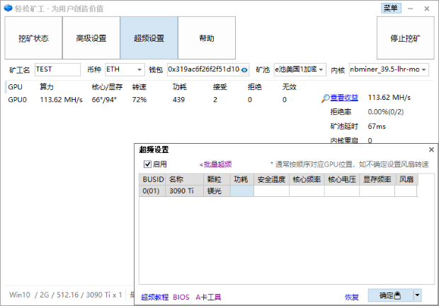Screen dimensions: 439x306
Task: Click the 核心电压 cell for 3090 Ti
Action: (342, 191)
